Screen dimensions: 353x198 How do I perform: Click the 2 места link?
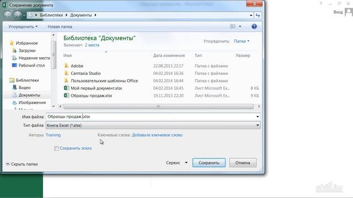92,45
